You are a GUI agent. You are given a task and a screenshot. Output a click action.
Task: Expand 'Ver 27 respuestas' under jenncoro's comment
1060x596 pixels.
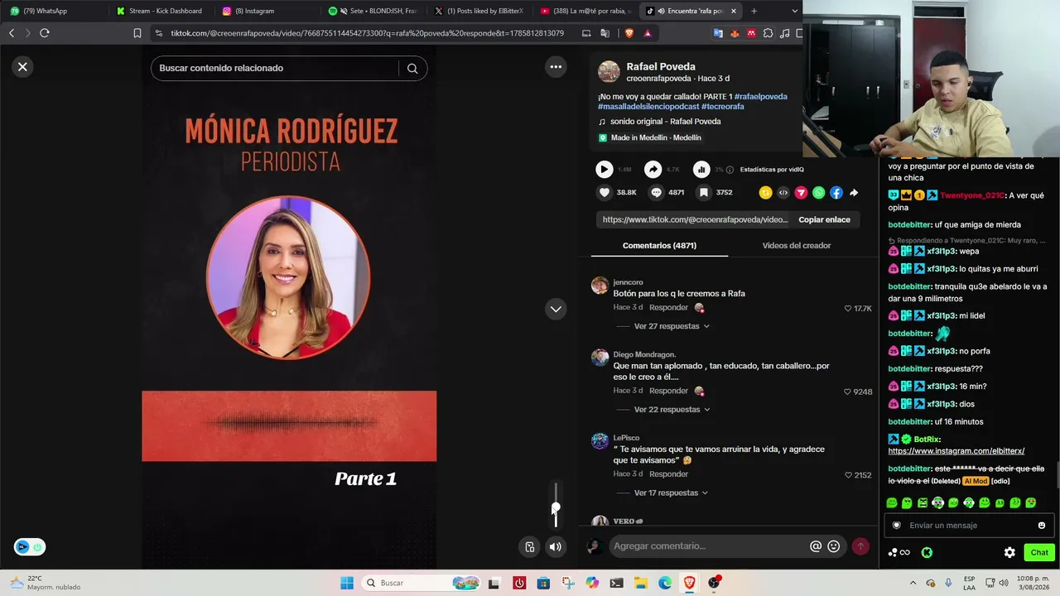(671, 326)
